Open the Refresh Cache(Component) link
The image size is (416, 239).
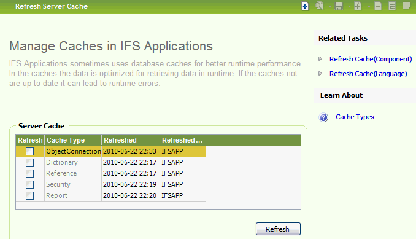pyautogui.click(x=371, y=59)
